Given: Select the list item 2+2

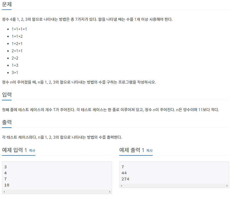Looking at the screenshot, I should pos(15,58).
